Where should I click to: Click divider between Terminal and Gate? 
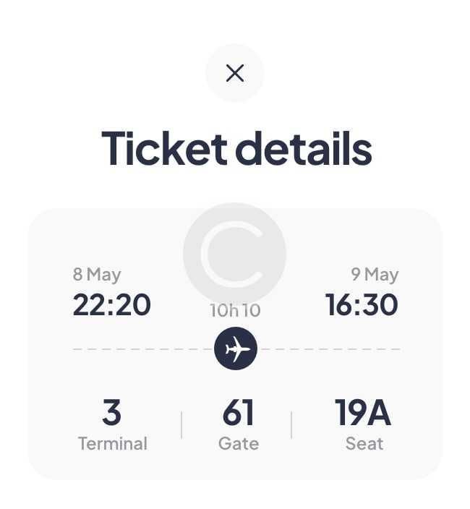pyautogui.click(x=181, y=424)
